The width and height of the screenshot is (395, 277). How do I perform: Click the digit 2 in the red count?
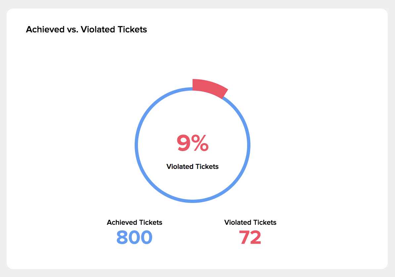pos(256,237)
